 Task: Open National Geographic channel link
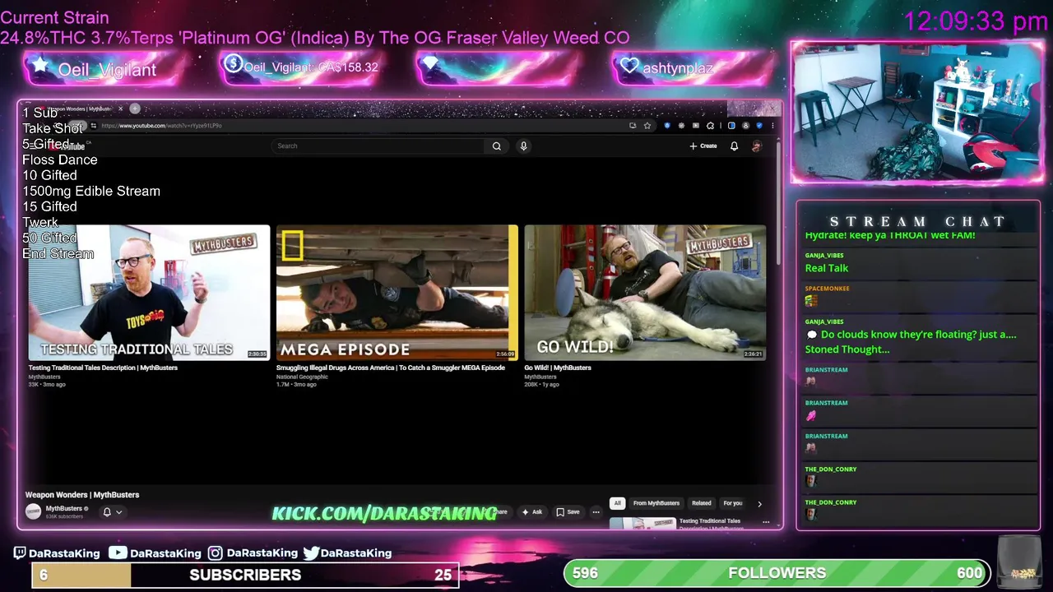click(x=302, y=377)
